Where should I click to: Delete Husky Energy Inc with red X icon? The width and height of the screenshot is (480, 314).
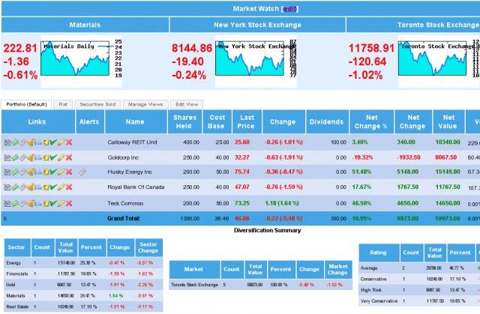point(69,172)
